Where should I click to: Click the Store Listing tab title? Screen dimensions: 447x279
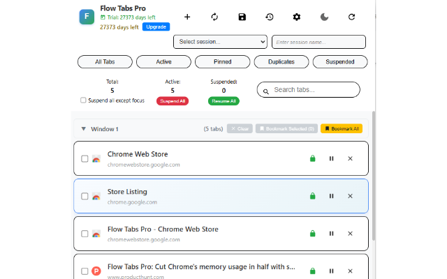click(127, 192)
